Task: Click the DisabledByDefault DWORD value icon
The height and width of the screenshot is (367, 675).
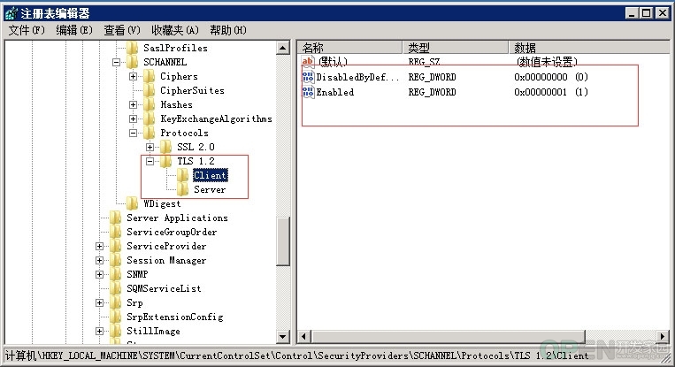Action: [x=308, y=77]
